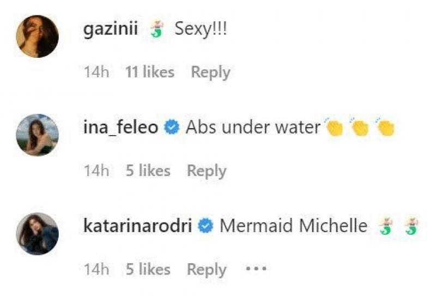Open more options on katarinarodri's comment

point(255,269)
